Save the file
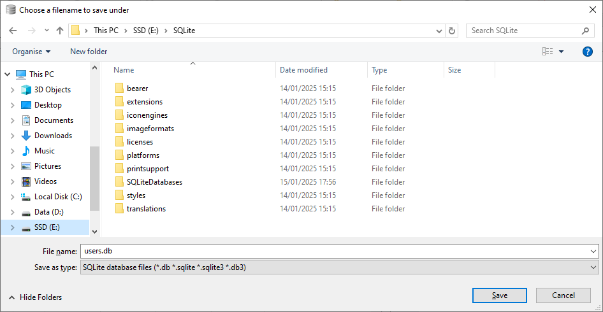Image resolution: width=603 pixels, height=312 pixels. coord(499,295)
